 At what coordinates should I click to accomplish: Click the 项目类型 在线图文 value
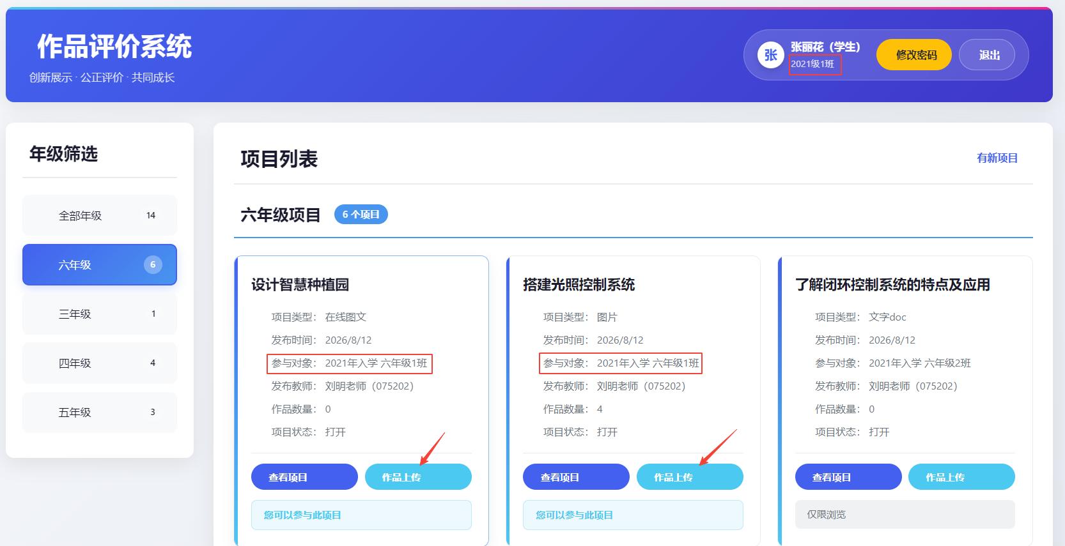346,317
